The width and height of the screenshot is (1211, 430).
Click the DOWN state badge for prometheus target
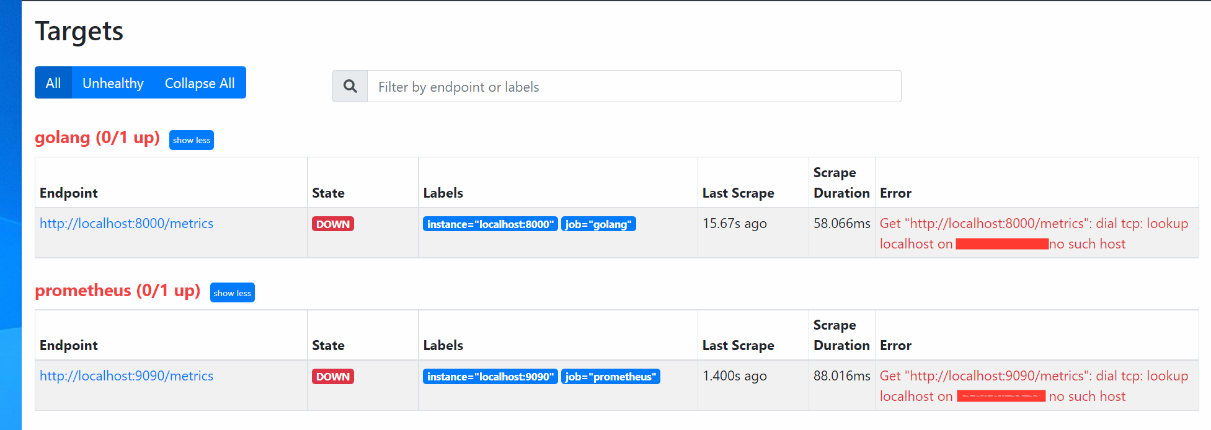[x=332, y=376]
